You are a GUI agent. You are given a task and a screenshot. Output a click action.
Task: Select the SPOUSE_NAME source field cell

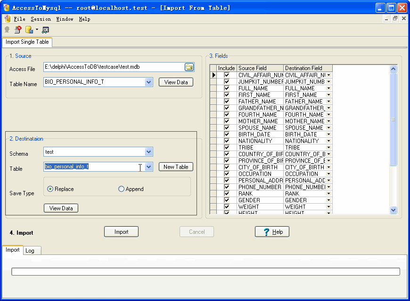pyautogui.click(x=260, y=128)
